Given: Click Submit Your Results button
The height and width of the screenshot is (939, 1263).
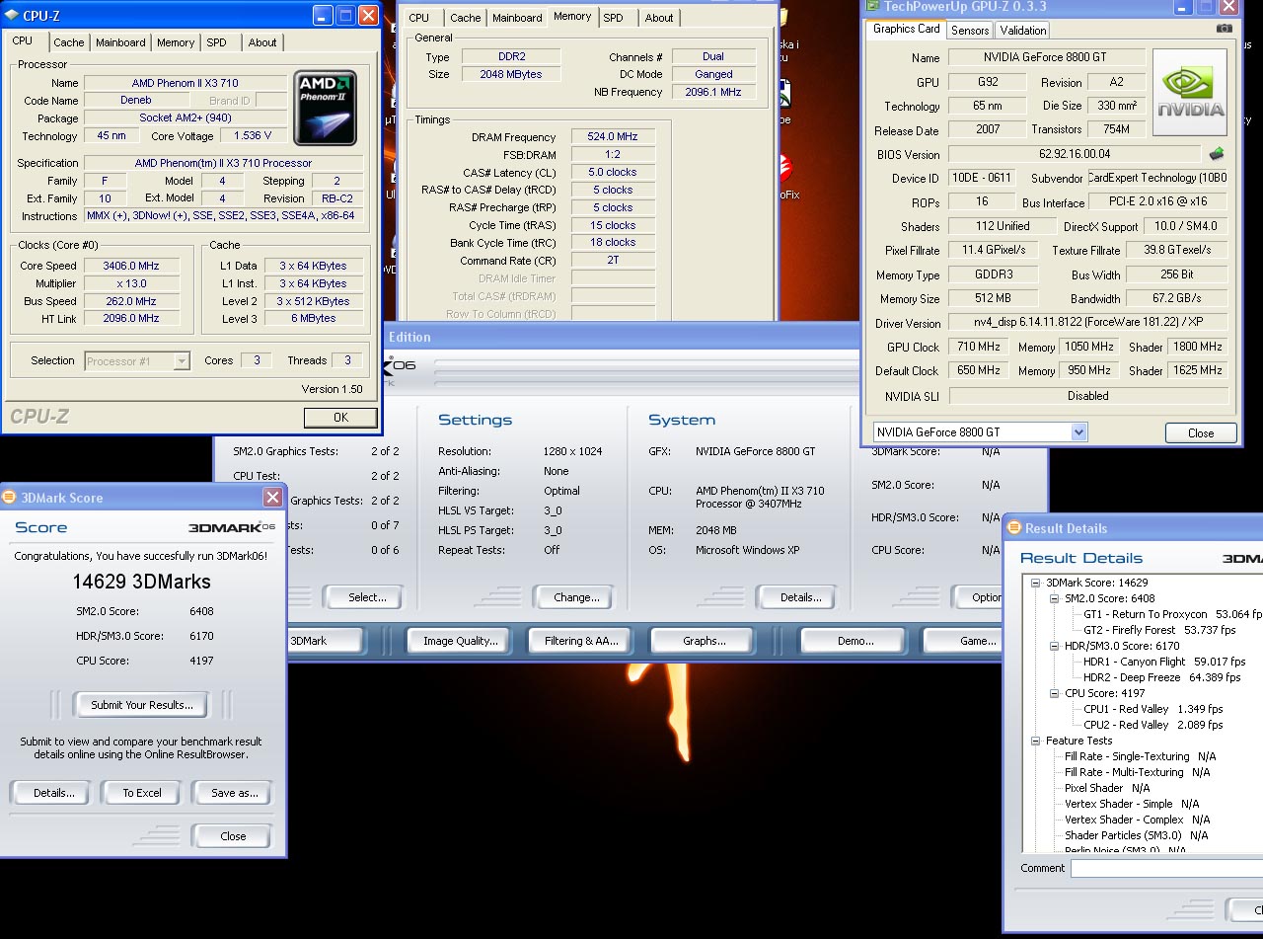Looking at the screenshot, I should [x=142, y=705].
